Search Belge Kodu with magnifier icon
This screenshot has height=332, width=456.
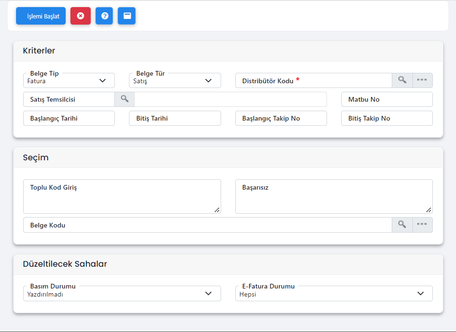tap(402, 224)
